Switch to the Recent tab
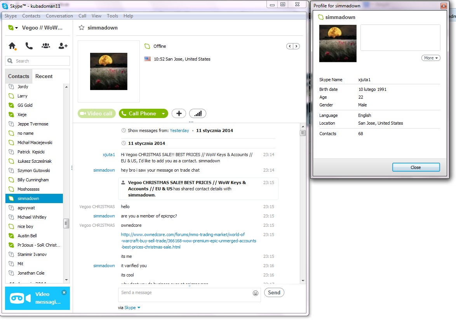 pyautogui.click(x=44, y=76)
